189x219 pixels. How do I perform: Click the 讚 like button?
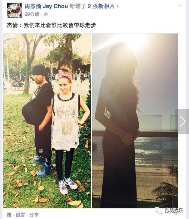coord(9,215)
